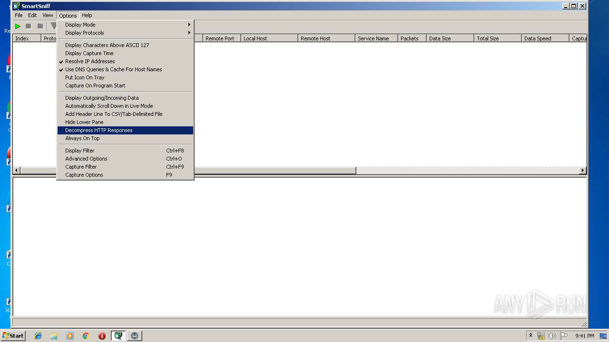Viewport: 609px width, 342px height.
Task: Toggle Resolve IP Addresses option
Action: (x=126, y=61)
